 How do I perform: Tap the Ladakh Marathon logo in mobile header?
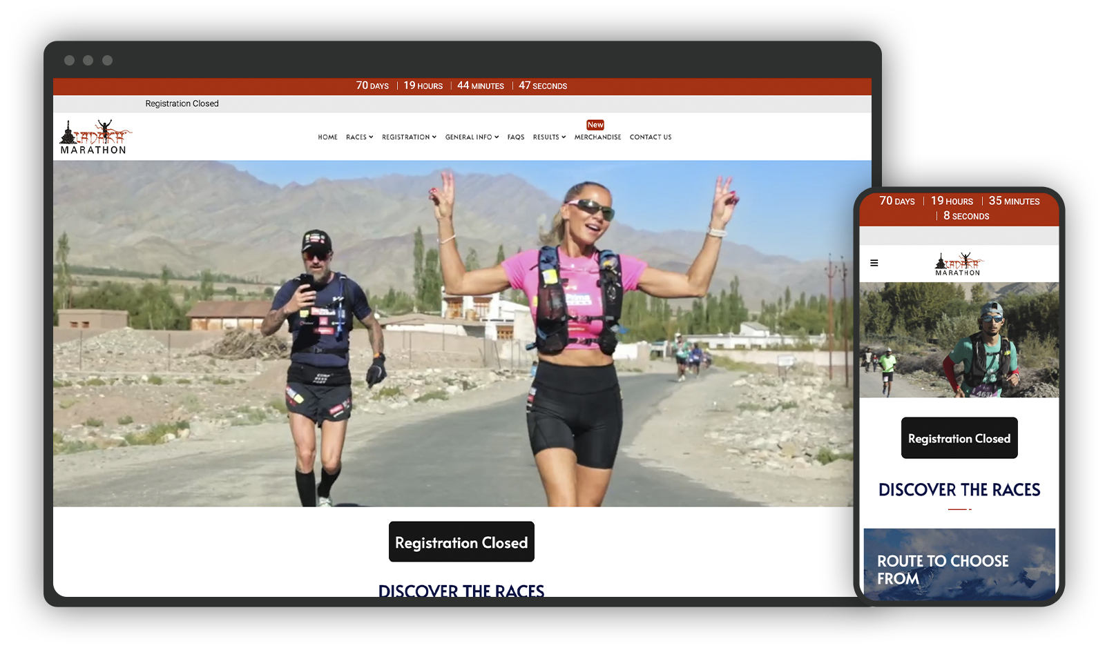coord(958,264)
